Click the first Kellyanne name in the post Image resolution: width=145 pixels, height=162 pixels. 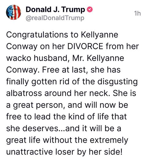(x=99, y=35)
